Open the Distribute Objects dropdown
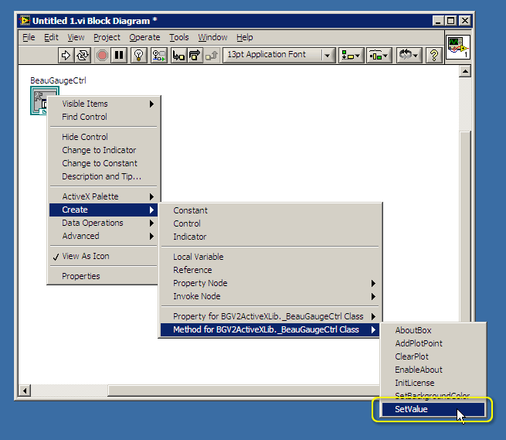Image resolution: width=506 pixels, height=440 pixels. point(379,55)
